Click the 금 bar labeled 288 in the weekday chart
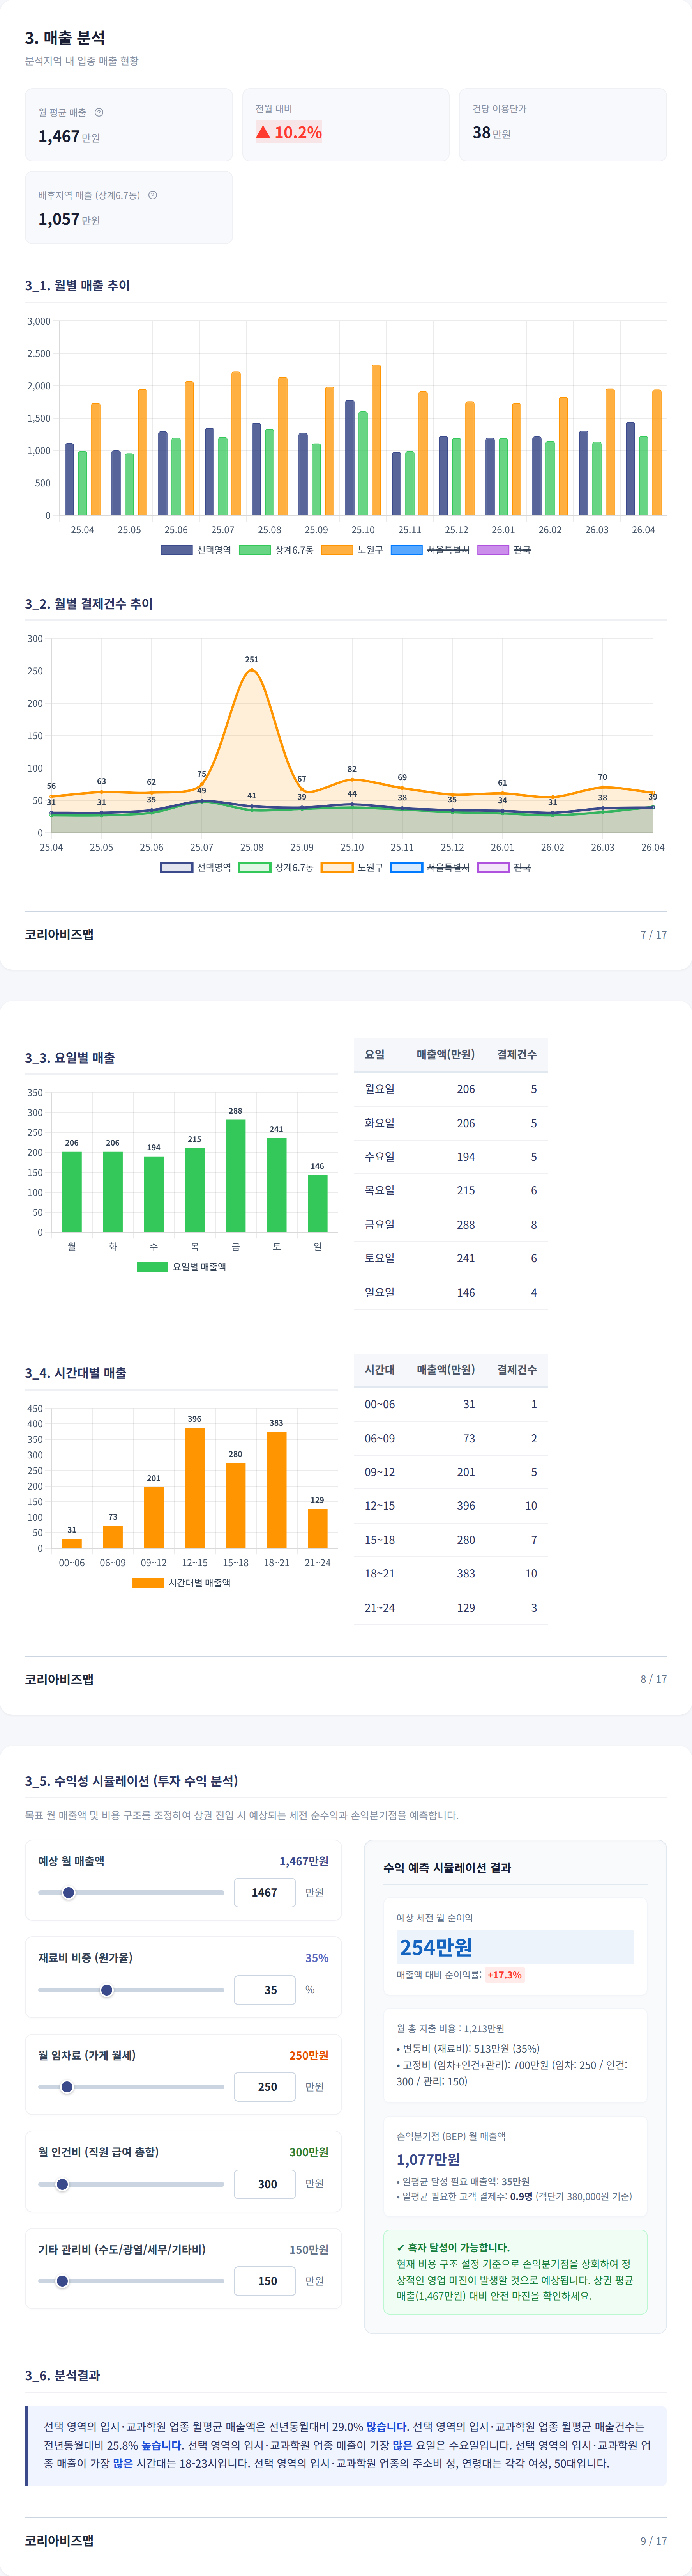 pyautogui.click(x=236, y=1176)
